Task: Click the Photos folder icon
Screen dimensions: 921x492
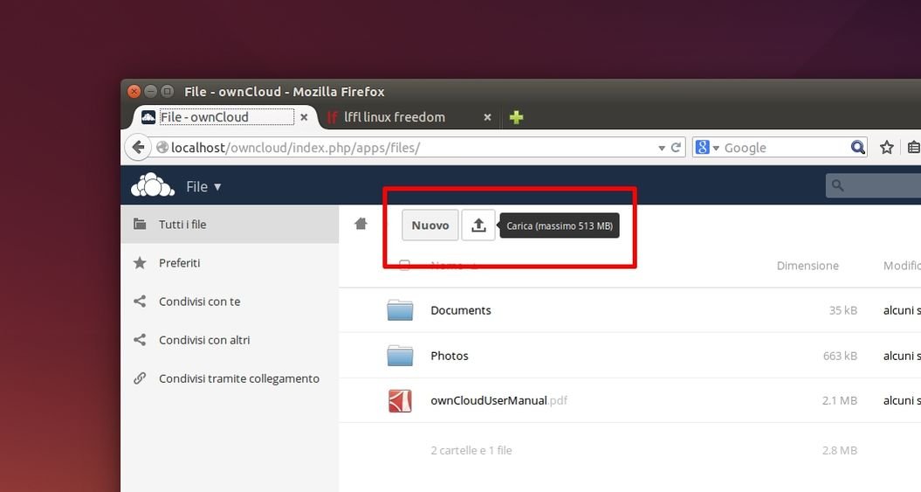Action: pos(400,355)
